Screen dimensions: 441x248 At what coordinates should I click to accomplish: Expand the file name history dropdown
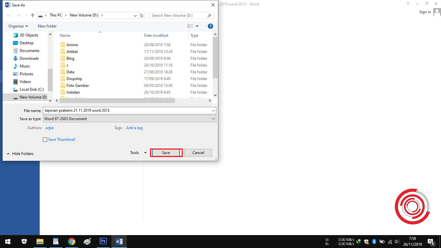coord(213,110)
